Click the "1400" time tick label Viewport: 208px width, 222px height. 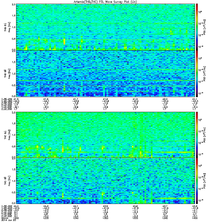(195, 218)
